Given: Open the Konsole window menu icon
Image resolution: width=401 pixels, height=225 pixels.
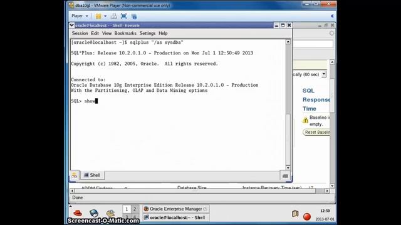Looking at the screenshot, I should [72, 25].
